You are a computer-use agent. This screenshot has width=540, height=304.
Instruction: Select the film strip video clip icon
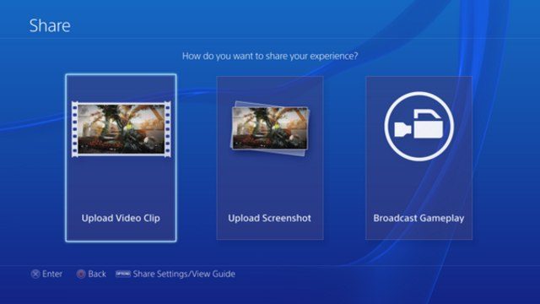tap(121, 129)
